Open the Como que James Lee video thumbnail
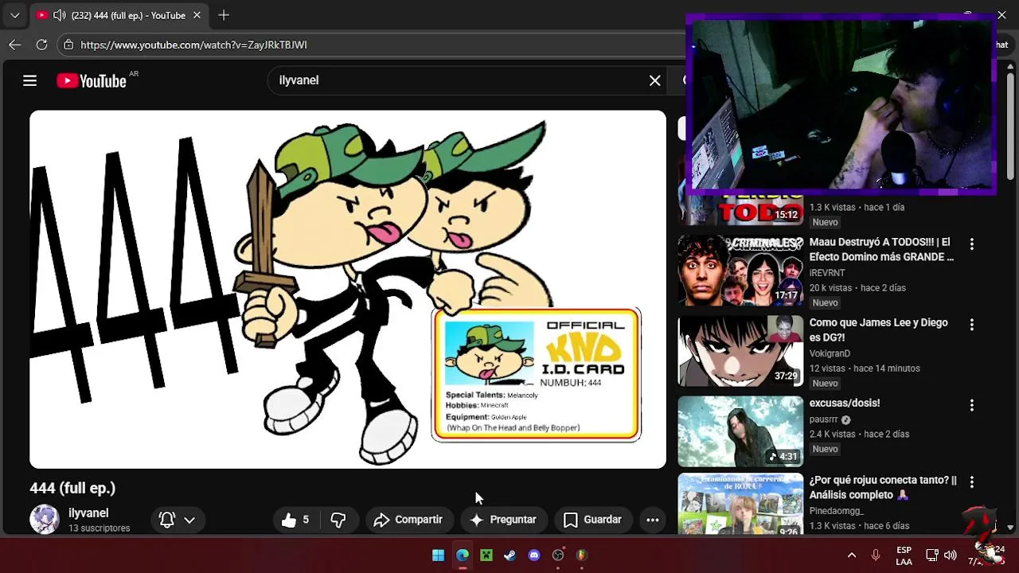Viewport: 1019px width, 573px height. tap(740, 351)
